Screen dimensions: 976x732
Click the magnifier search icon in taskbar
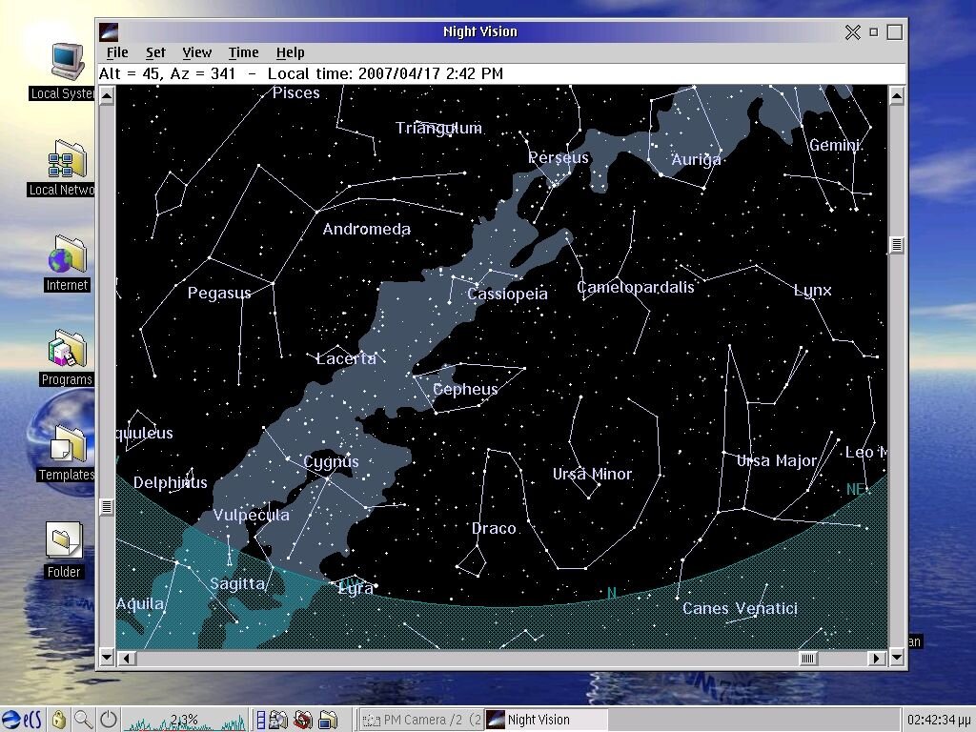pos(84,720)
